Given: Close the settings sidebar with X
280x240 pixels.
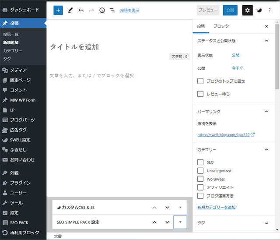Looking at the screenshot, I should [266, 26].
